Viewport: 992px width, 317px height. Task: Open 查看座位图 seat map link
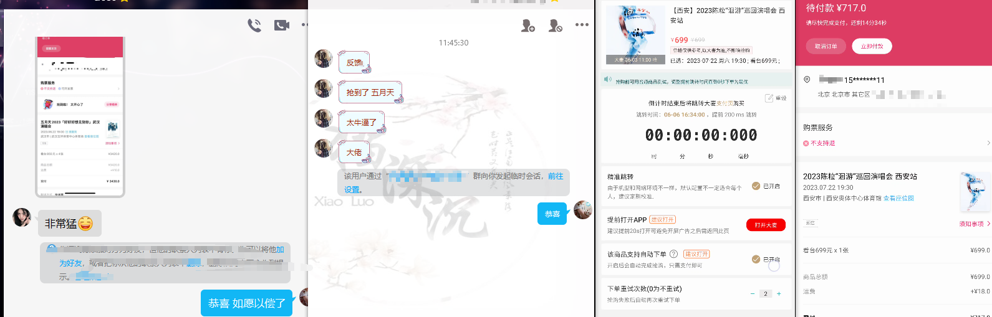click(898, 198)
